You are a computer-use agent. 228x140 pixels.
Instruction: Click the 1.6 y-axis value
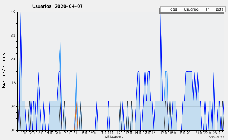coord(13,83)
